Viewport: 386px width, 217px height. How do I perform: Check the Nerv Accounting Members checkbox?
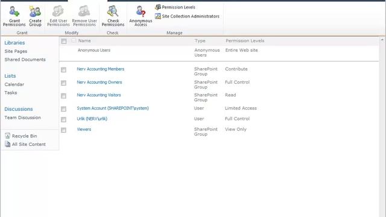[x=63, y=70]
